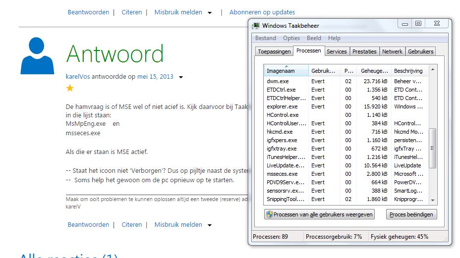460x258 pixels.
Task: Select the SnippingTool.... process row
Action: (346, 199)
